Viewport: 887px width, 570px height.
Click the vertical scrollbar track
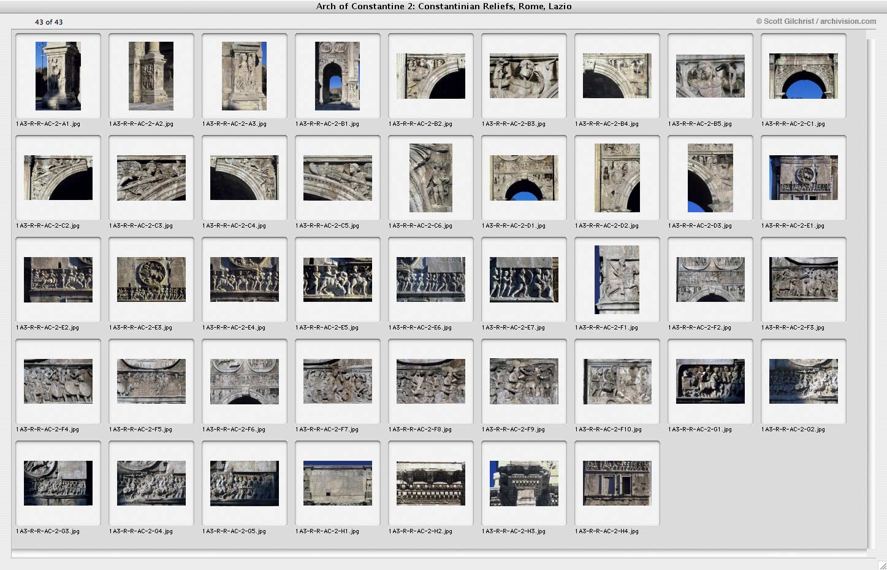click(x=872, y=293)
